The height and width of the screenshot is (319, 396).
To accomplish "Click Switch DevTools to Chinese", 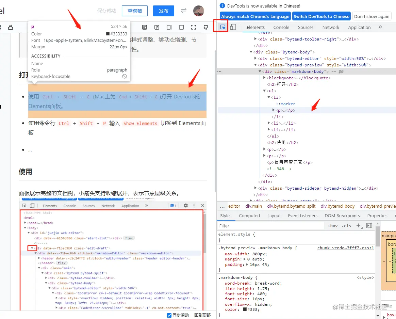I will [321, 16].
